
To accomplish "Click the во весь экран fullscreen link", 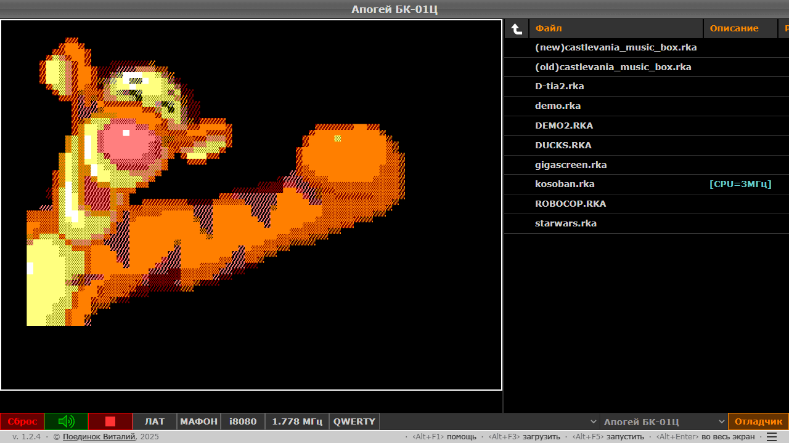I will [x=728, y=437].
